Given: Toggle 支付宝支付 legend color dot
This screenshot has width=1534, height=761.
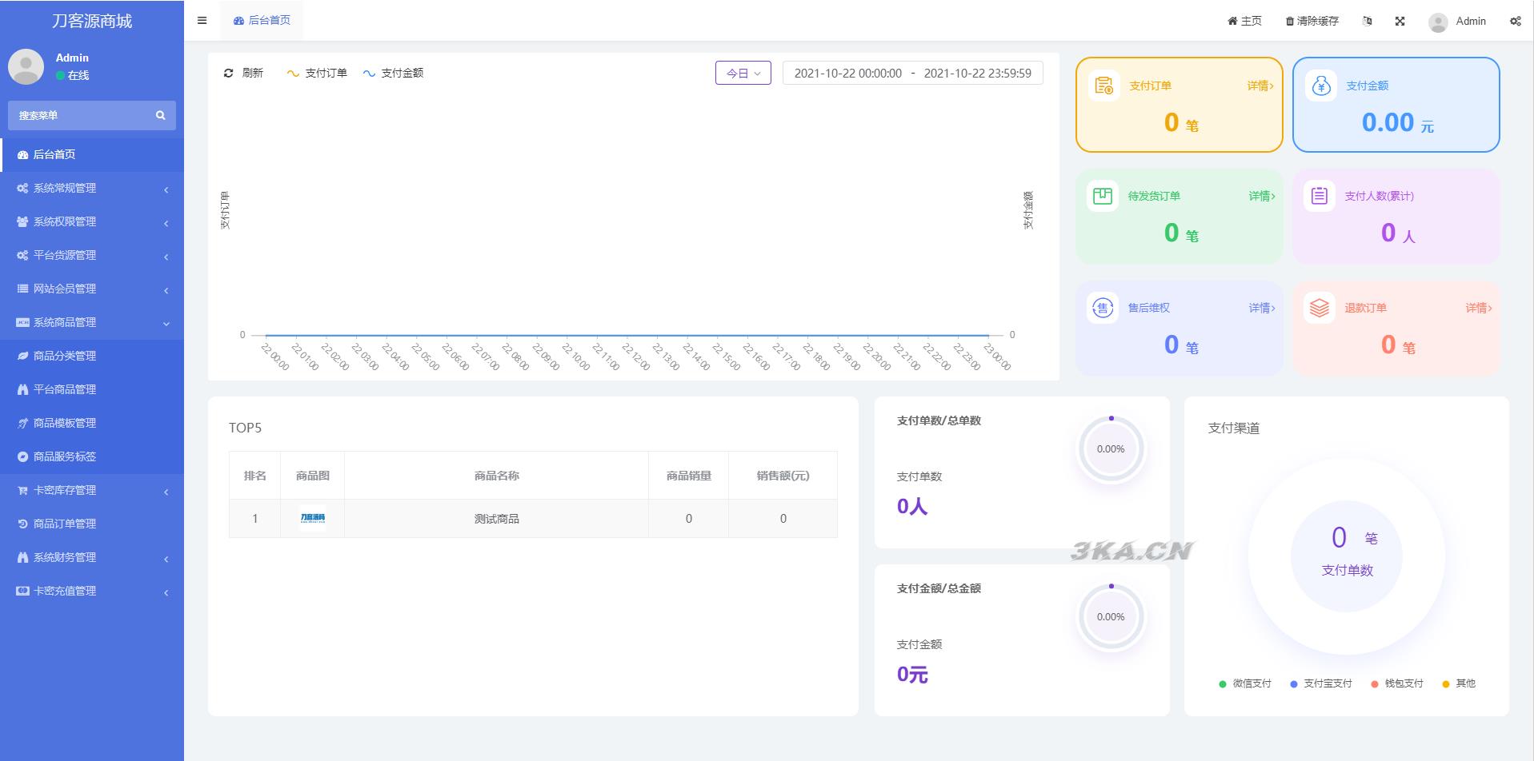Looking at the screenshot, I should [x=1294, y=684].
